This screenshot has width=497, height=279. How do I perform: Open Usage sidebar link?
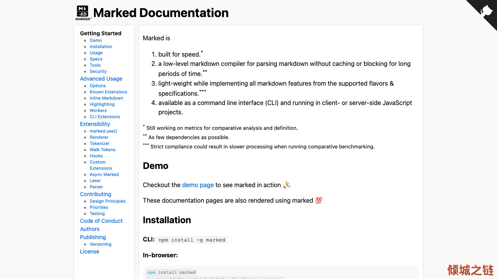click(96, 53)
